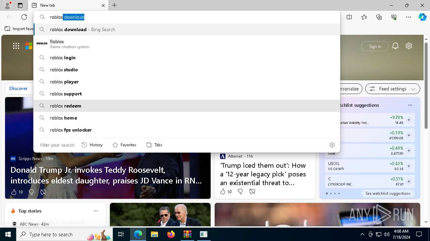The image size is (430, 241).
Task: Open Task View in taskbar
Action: (121, 234)
